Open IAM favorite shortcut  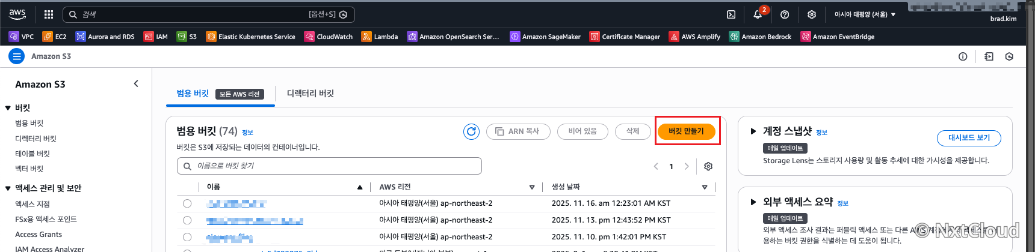point(156,37)
